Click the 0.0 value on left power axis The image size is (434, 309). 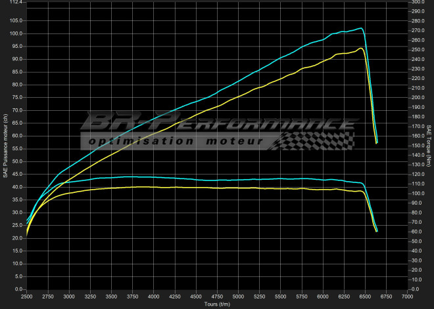[18, 289]
